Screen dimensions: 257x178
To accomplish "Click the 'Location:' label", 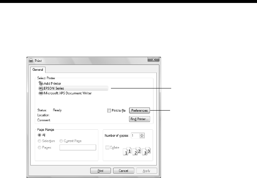I will [44, 115].
